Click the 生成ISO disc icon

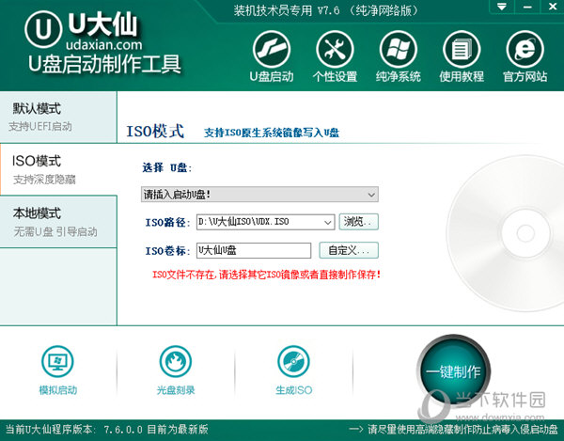293,361
